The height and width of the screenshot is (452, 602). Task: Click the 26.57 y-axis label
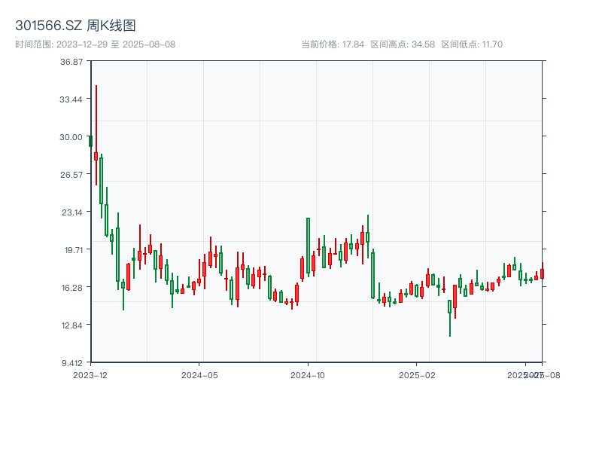(71, 175)
